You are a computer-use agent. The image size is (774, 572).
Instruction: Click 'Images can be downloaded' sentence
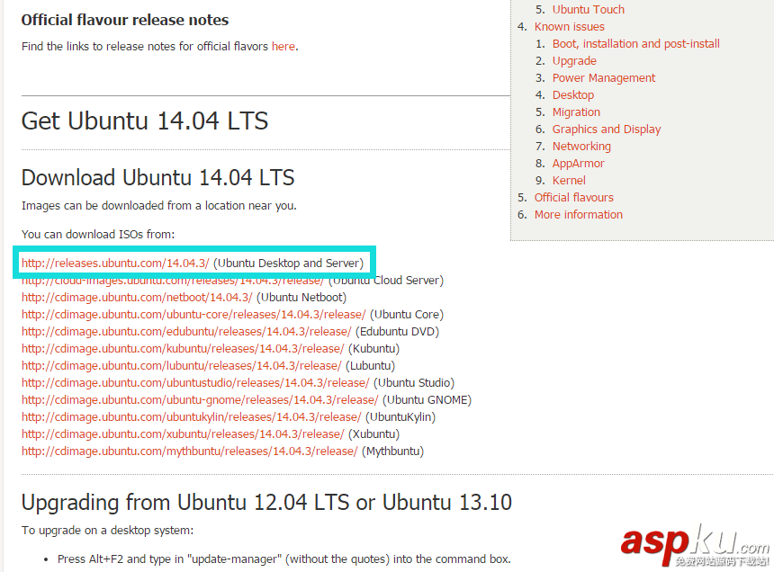point(159,206)
